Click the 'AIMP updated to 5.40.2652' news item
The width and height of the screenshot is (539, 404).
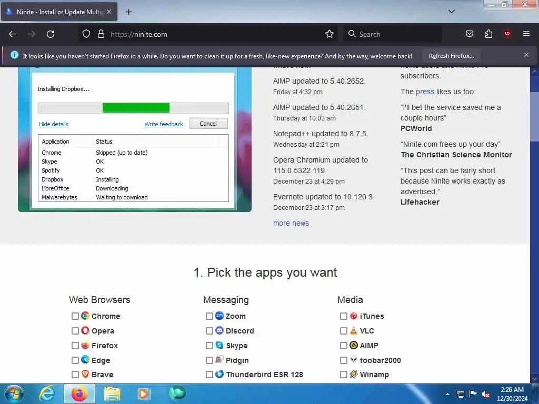point(319,81)
